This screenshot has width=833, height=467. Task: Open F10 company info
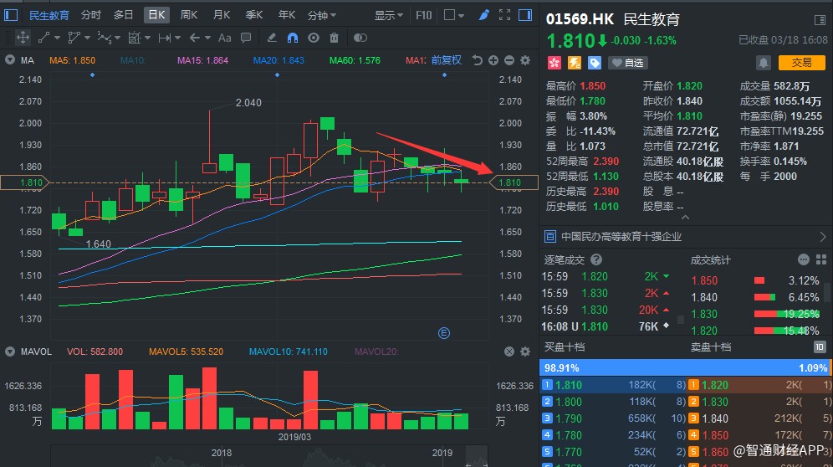[423, 15]
